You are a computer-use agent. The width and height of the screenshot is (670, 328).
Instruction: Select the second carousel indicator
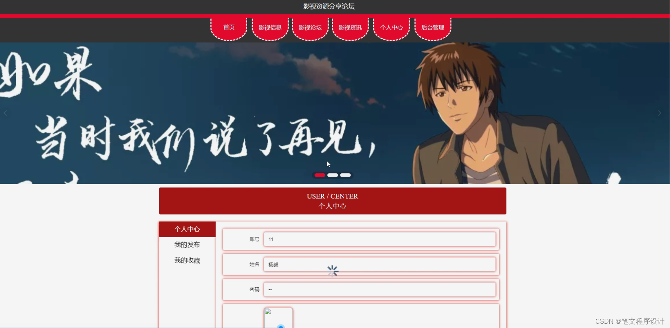click(x=332, y=175)
